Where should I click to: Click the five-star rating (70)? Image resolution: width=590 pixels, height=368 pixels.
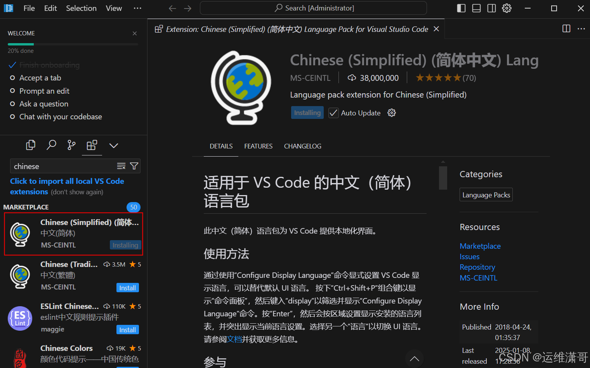[x=446, y=78]
